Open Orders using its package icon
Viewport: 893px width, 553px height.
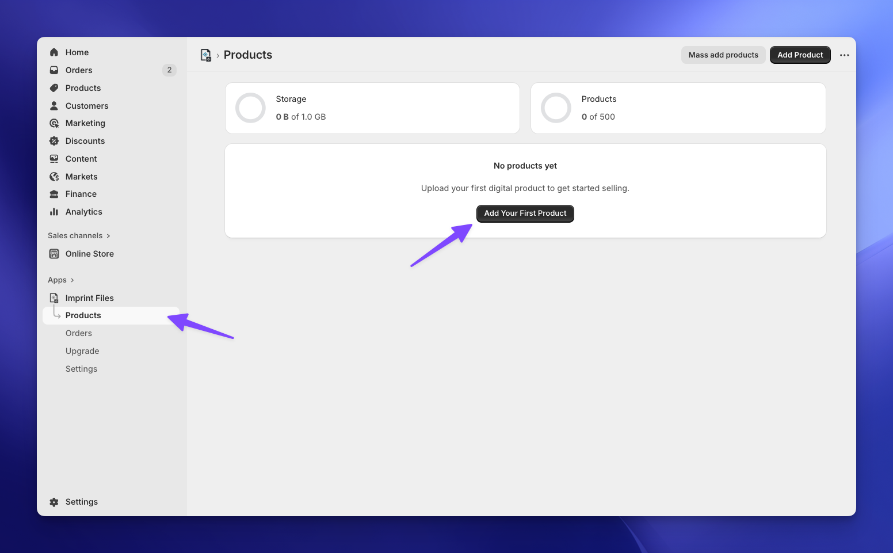pos(54,70)
